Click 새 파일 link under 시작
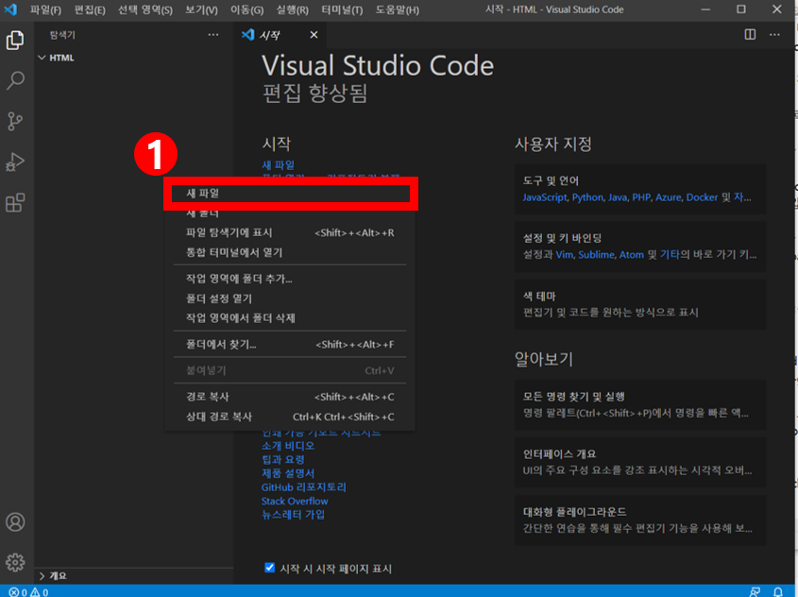This screenshot has width=798, height=597. [278, 165]
